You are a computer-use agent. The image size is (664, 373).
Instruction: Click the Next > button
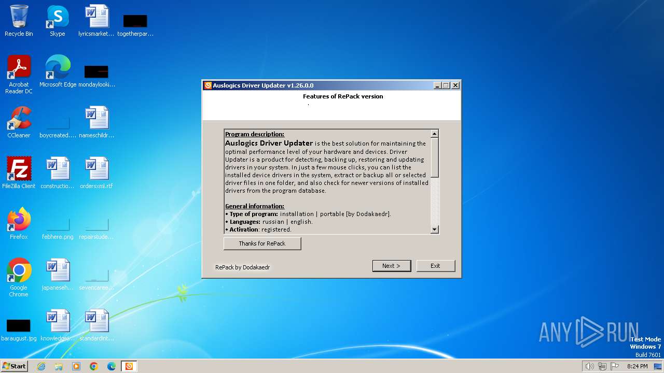point(392,266)
